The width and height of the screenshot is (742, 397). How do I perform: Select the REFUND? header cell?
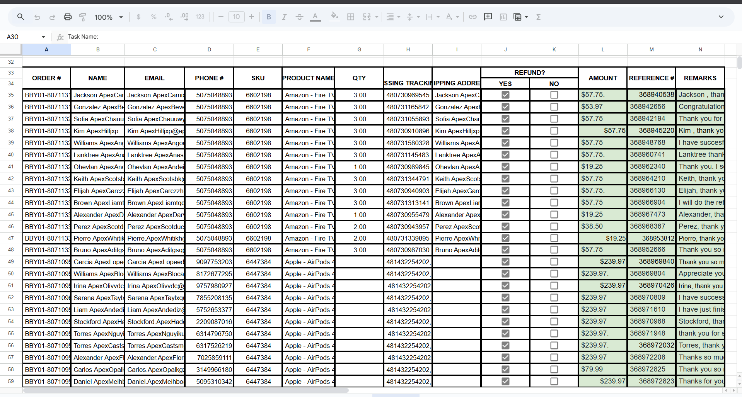coord(530,73)
